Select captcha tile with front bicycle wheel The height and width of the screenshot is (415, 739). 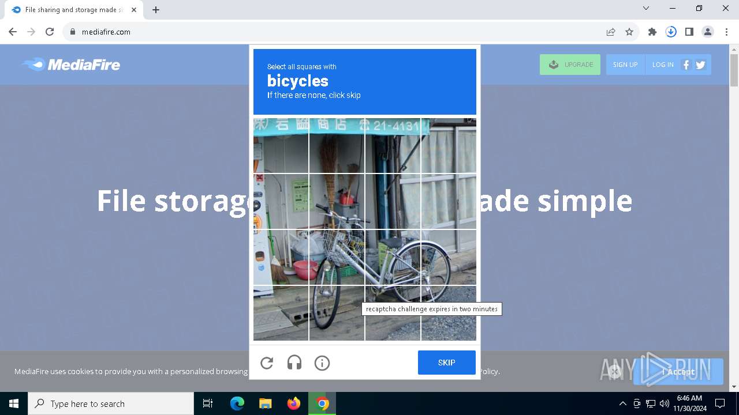tap(337, 313)
